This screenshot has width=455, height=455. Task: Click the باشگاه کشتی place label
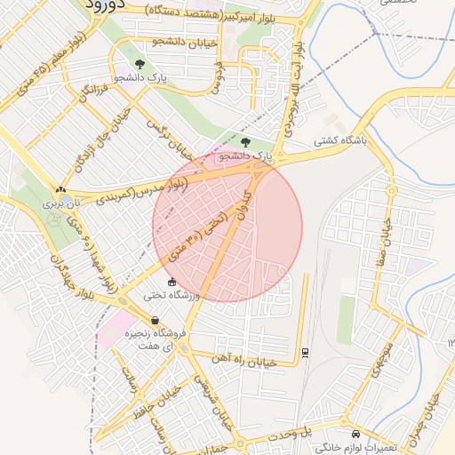click(x=340, y=140)
